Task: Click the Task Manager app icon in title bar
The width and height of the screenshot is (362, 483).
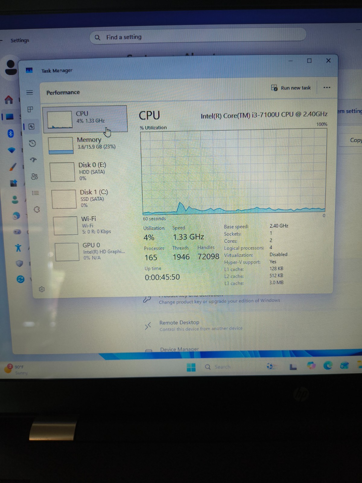Action: tap(29, 70)
